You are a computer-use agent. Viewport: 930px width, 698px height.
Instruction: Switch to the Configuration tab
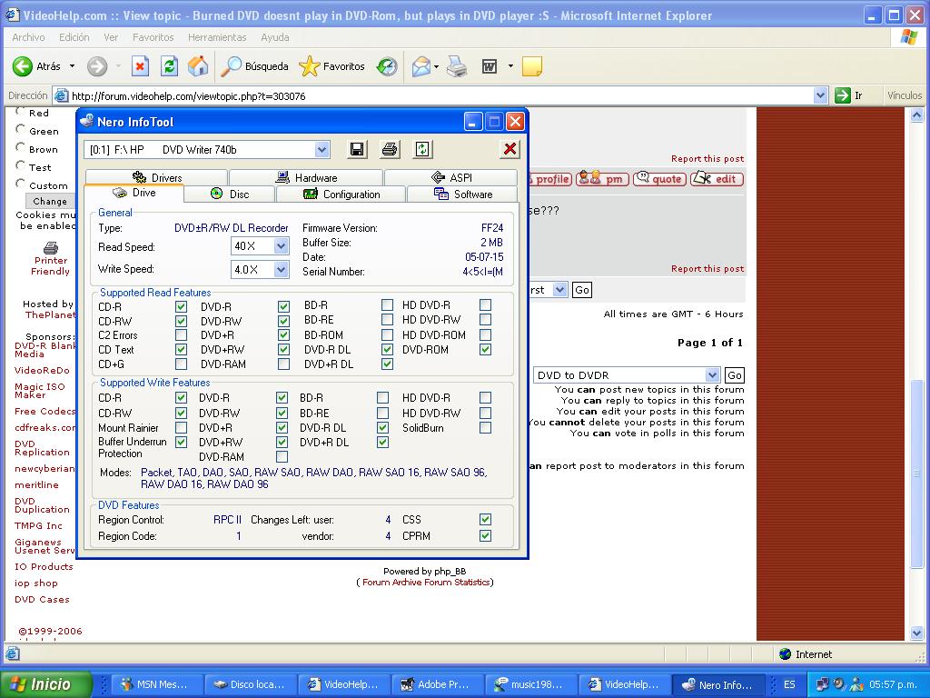341,194
